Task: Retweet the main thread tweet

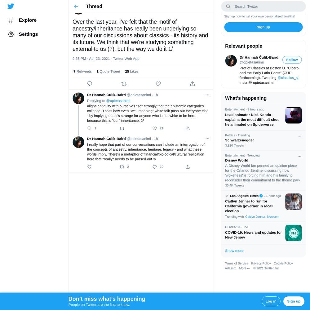Action: (x=124, y=84)
